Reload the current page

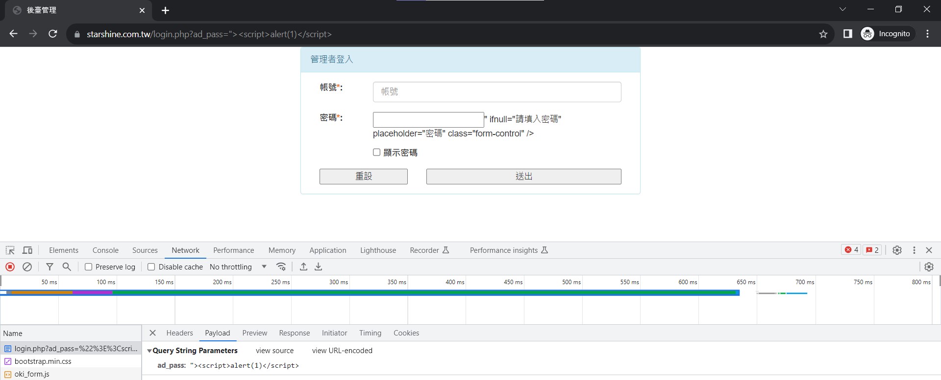[x=53, y=34]
